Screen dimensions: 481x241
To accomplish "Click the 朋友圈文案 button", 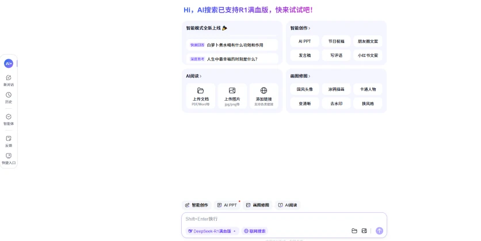I will click(x=368, y=41).
